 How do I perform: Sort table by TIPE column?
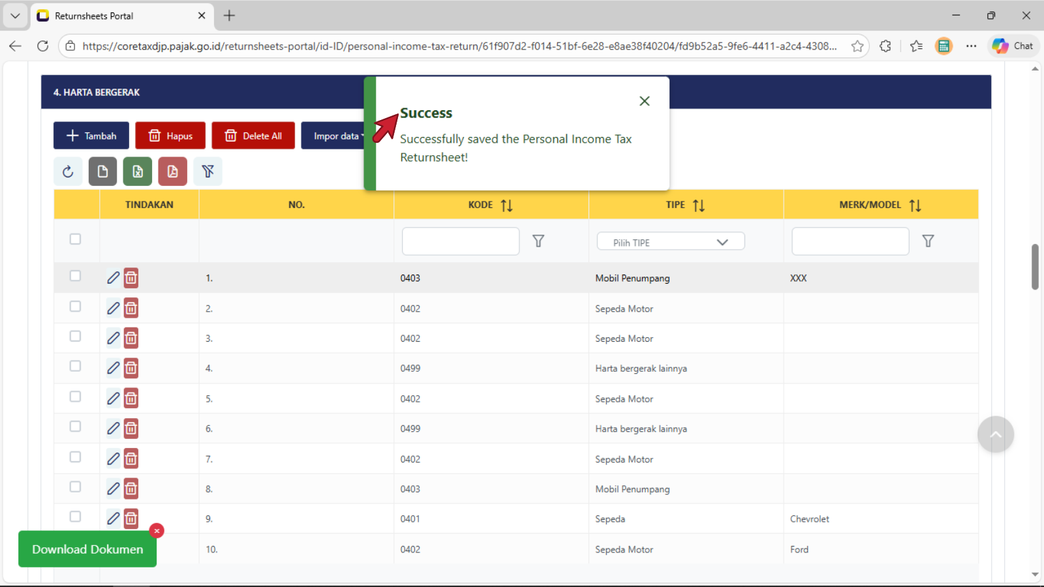(x=698, y=205)
